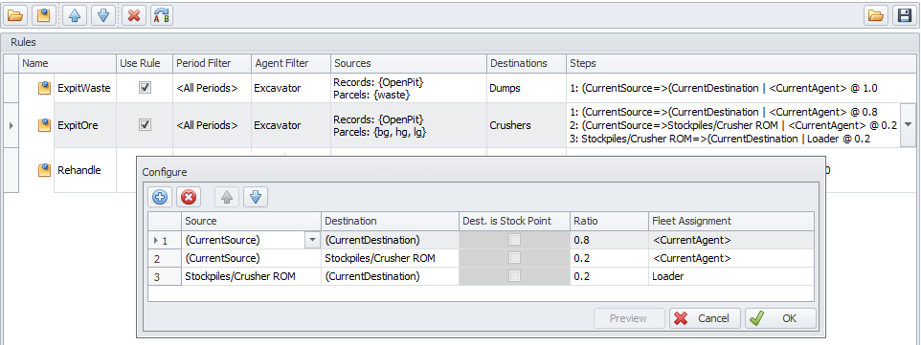Remove step with red circle X icon
This screenshot has height=345, width=921.
(x=189, y=197)
